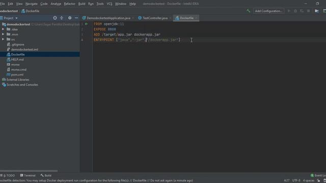Expand the src folder
Image resolution: width=326 pixels, height=183 pixels.
click(x=3, y=39)
